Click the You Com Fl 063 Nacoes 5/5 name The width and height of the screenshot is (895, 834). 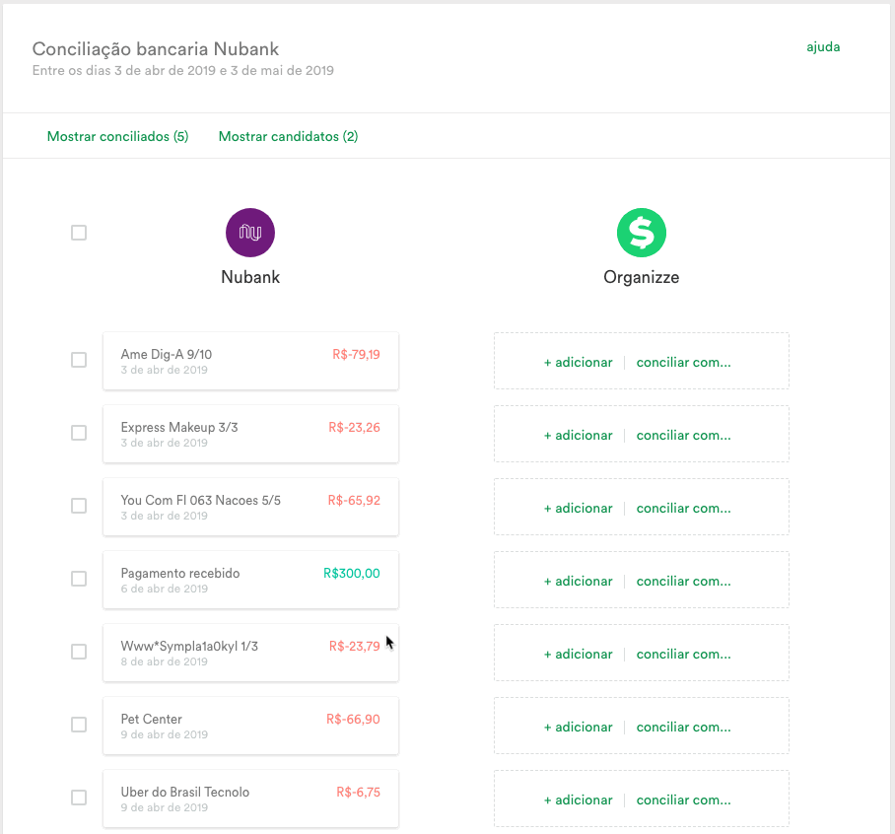coord(200,501)
